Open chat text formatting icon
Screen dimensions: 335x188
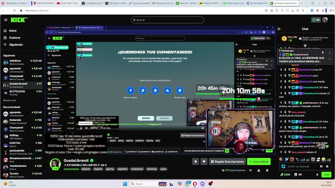[321, 166]
